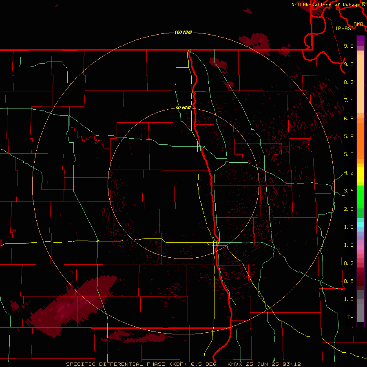Click the 4.2 value on color scale
Screen dimensions: 367x367
(349, 173)
